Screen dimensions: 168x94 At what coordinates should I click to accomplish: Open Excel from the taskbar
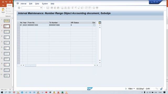pos(62,92)
